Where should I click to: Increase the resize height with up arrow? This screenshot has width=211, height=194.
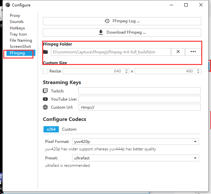pos(198,70)
